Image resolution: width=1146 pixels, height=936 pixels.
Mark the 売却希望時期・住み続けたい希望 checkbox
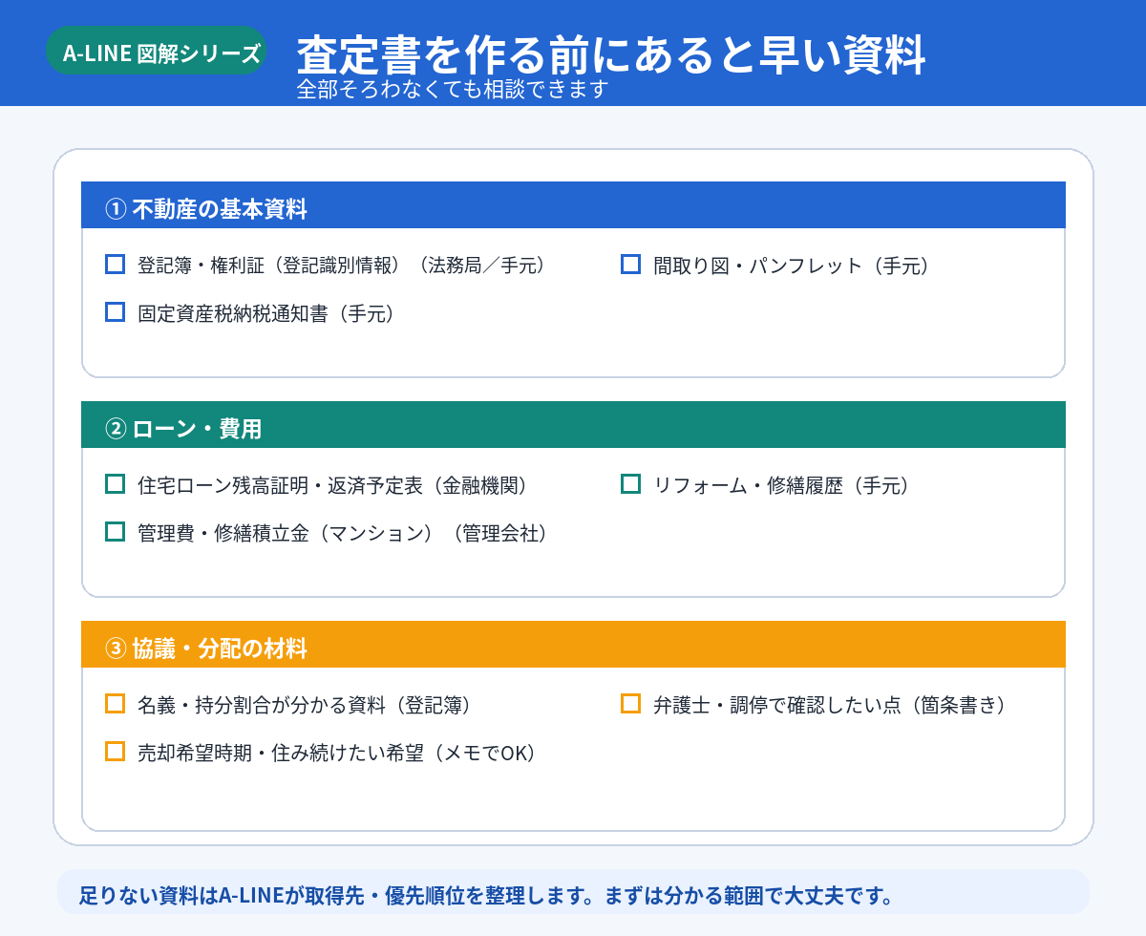tap(115, 752)
